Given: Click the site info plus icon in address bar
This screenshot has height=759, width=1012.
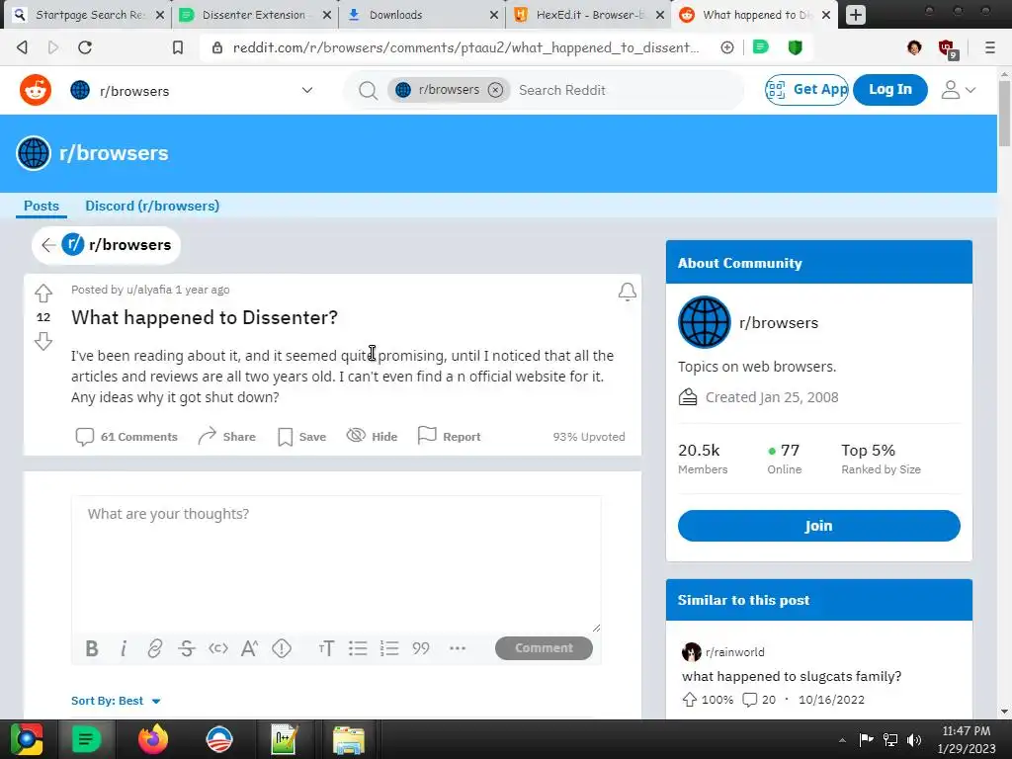Looking at the screenshot, I should [727, 47].
